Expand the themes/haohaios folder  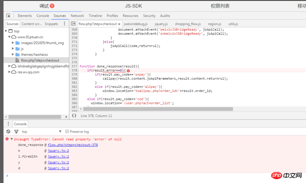pos(13,54)
